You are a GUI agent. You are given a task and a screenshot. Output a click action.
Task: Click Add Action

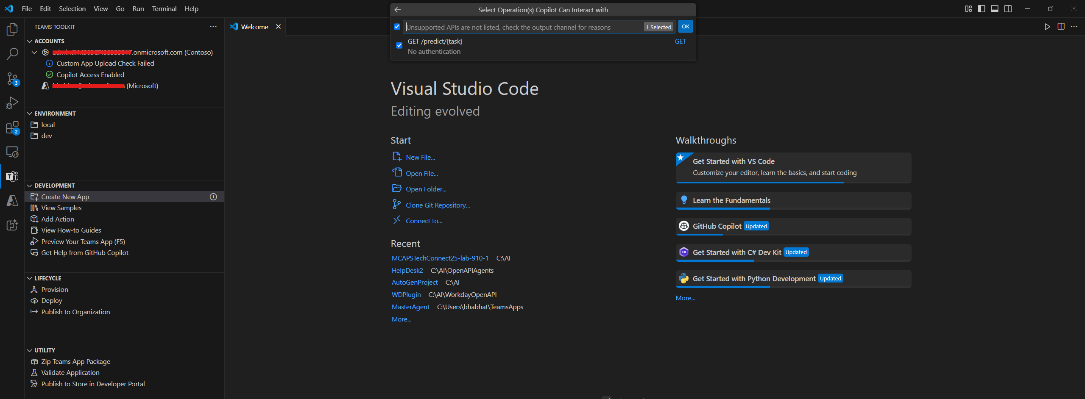[x=57, y=219]
